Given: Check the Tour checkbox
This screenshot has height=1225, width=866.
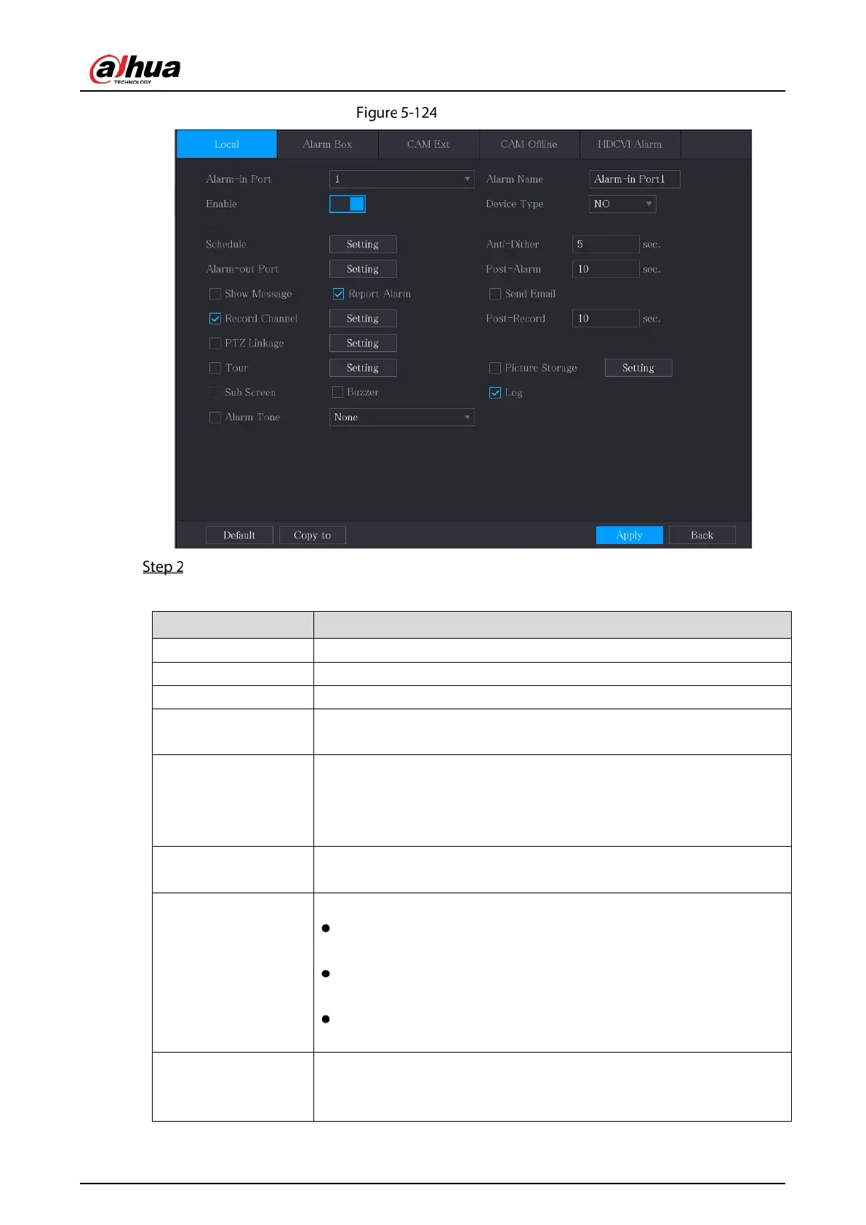Looking at the screenshot, I should (x=215, y=368).
